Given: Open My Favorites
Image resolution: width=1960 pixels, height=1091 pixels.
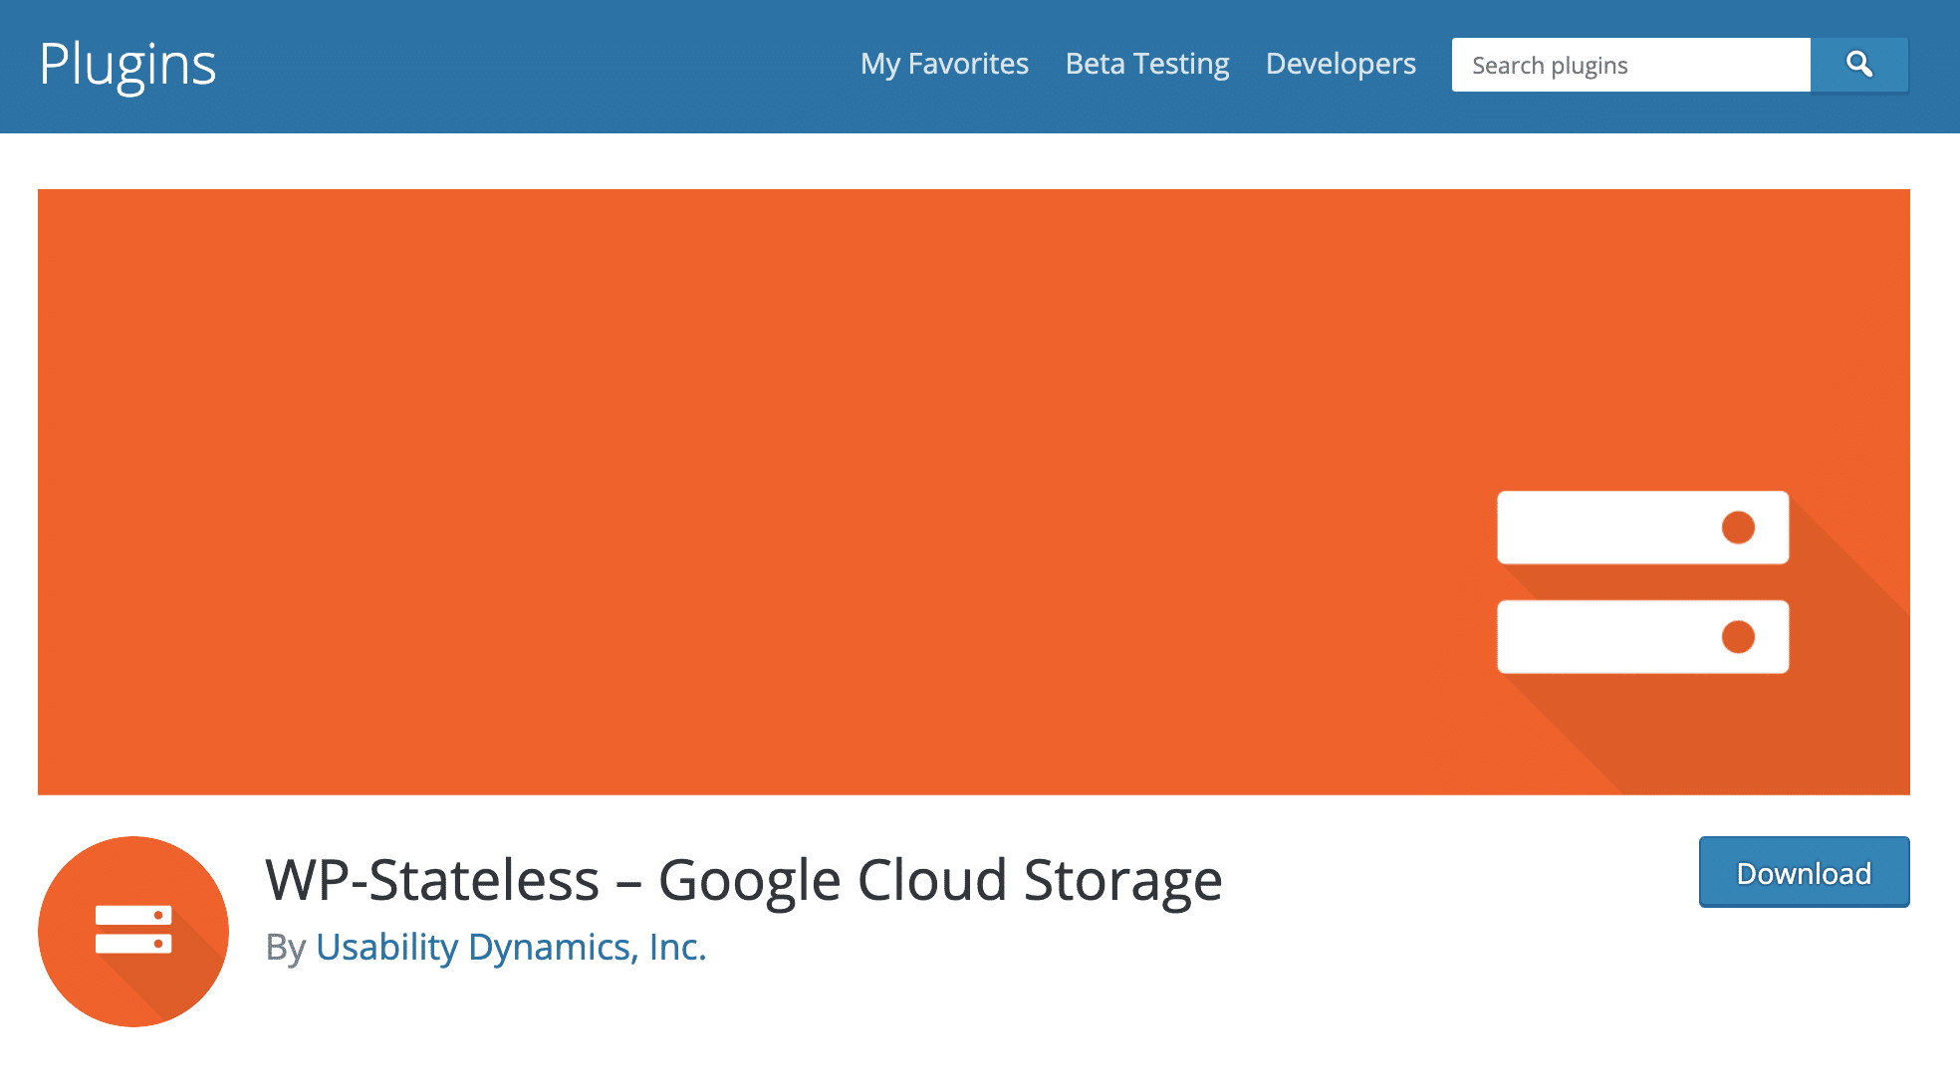Looking at the screenshot, I should point(944,64).
